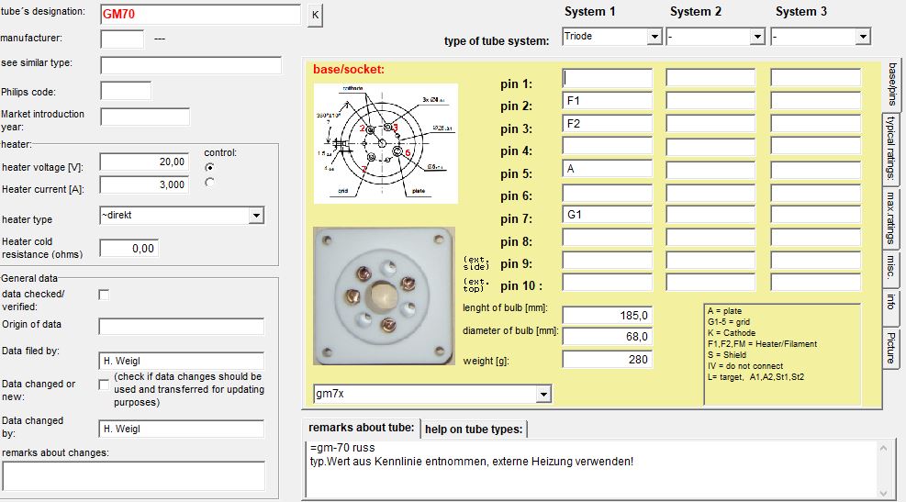
Task: Click the System 1 pin 1 field
Action: pos(608,78)
